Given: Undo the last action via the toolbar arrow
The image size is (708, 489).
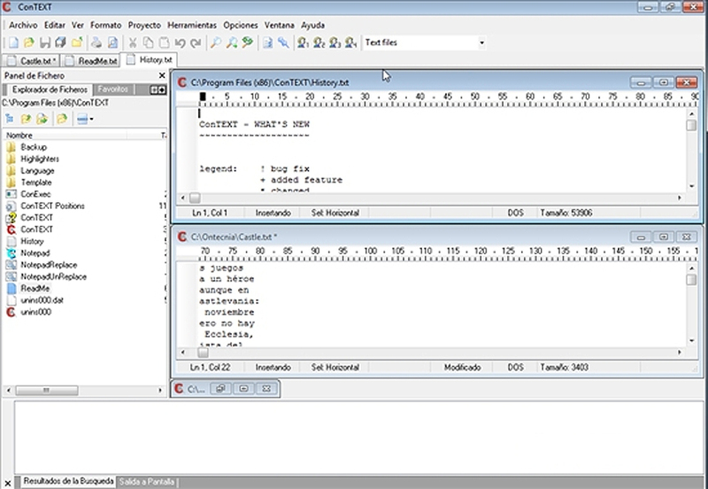Looking at the screenshot, I should pos(181,43).
